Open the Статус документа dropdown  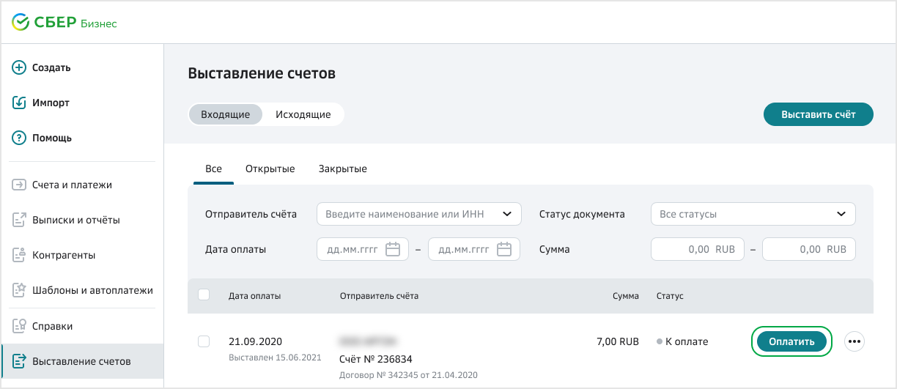(x=841, y=214)
